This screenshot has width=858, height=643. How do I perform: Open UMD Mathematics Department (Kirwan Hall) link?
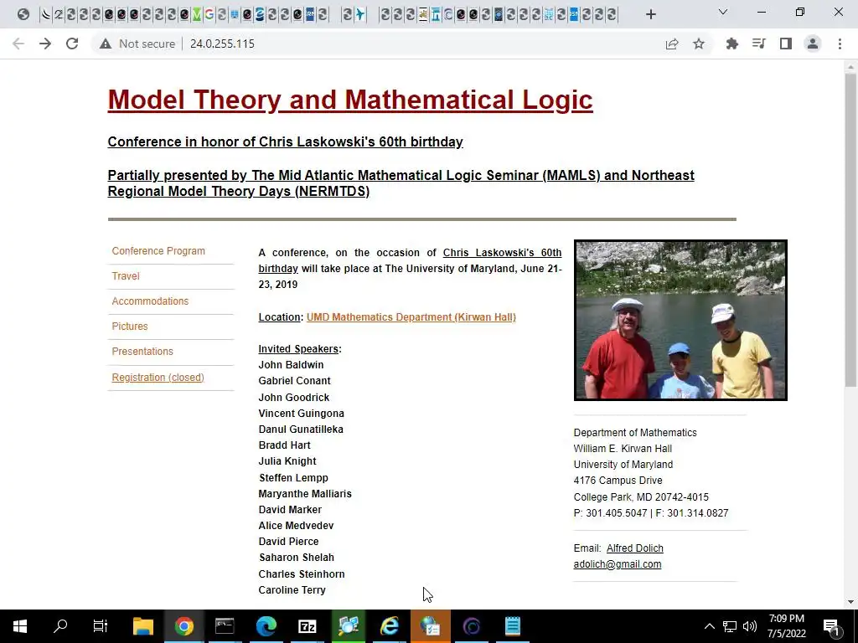411,317
